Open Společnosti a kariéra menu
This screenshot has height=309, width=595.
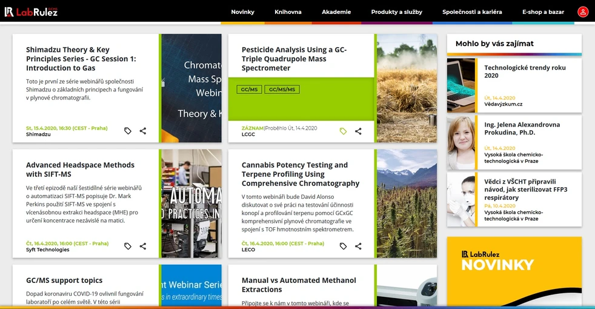[472, 12]
